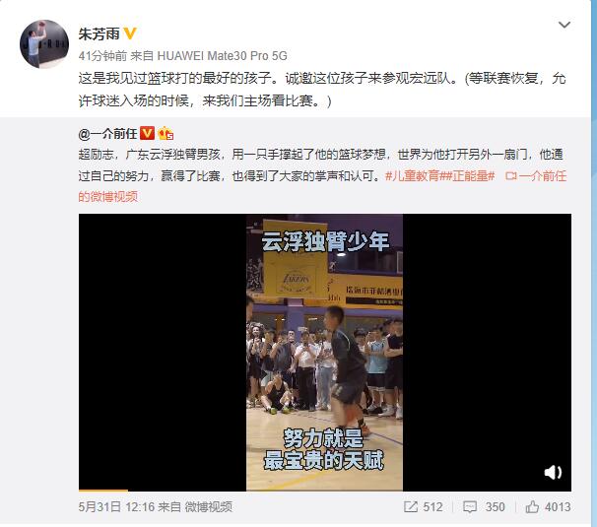Screen dimensions: 597x527
Task: Click the 朱芳雨 username link
Action: click(99, 33)
